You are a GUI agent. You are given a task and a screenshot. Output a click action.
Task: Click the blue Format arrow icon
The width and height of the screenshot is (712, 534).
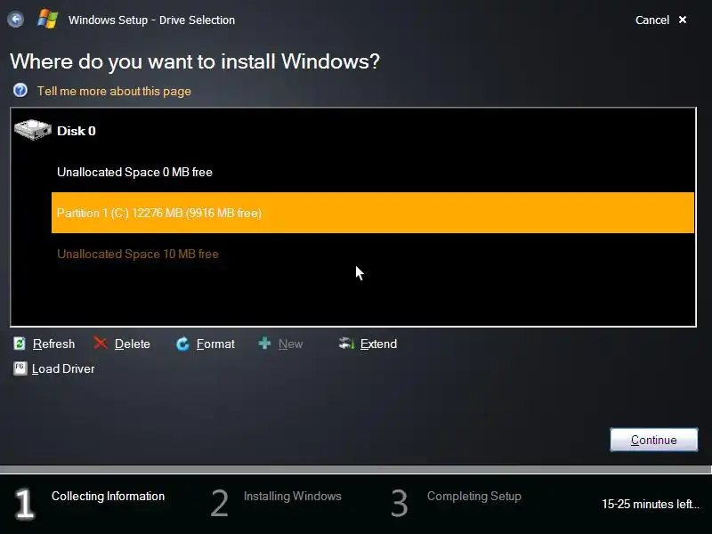[x=182, y=344]
